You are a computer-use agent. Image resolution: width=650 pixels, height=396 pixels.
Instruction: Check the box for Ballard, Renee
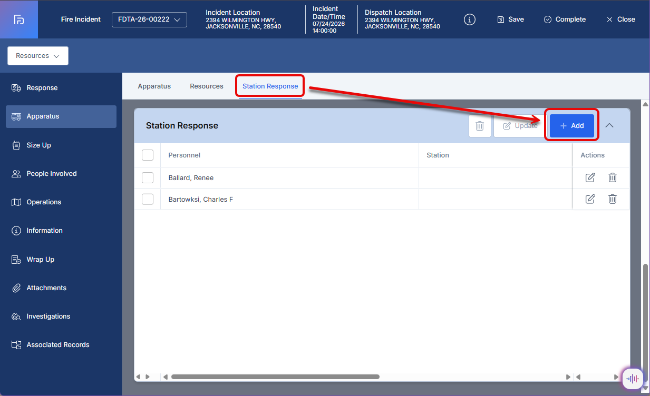tap(148, 178)
